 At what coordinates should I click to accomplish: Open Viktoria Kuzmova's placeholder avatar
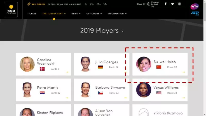point(144,112)
